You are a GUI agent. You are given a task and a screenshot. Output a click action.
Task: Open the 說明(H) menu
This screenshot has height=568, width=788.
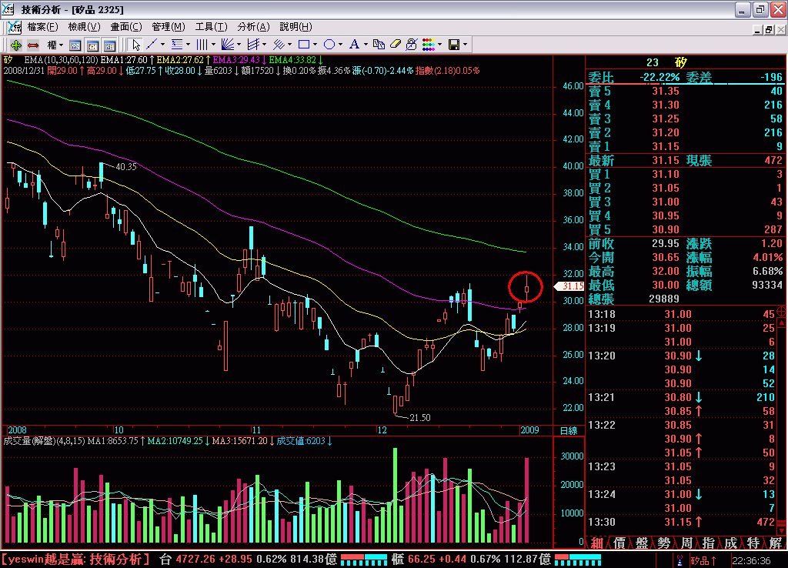(295, 27)
